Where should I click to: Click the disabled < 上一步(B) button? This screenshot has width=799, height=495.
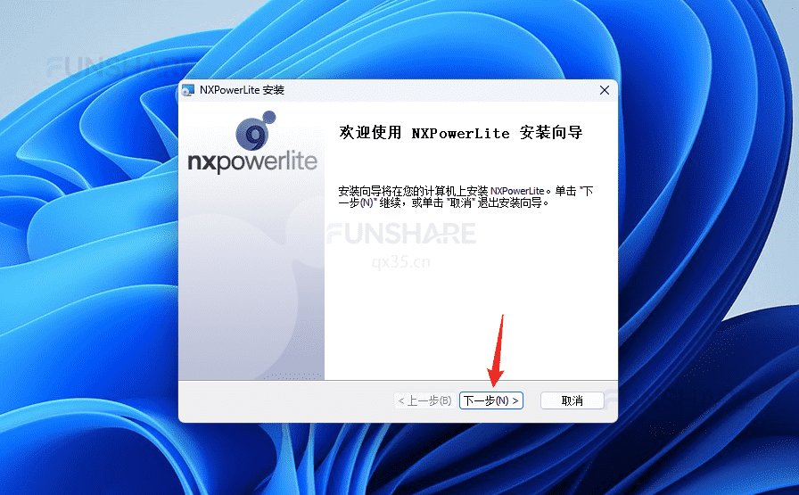425,400
